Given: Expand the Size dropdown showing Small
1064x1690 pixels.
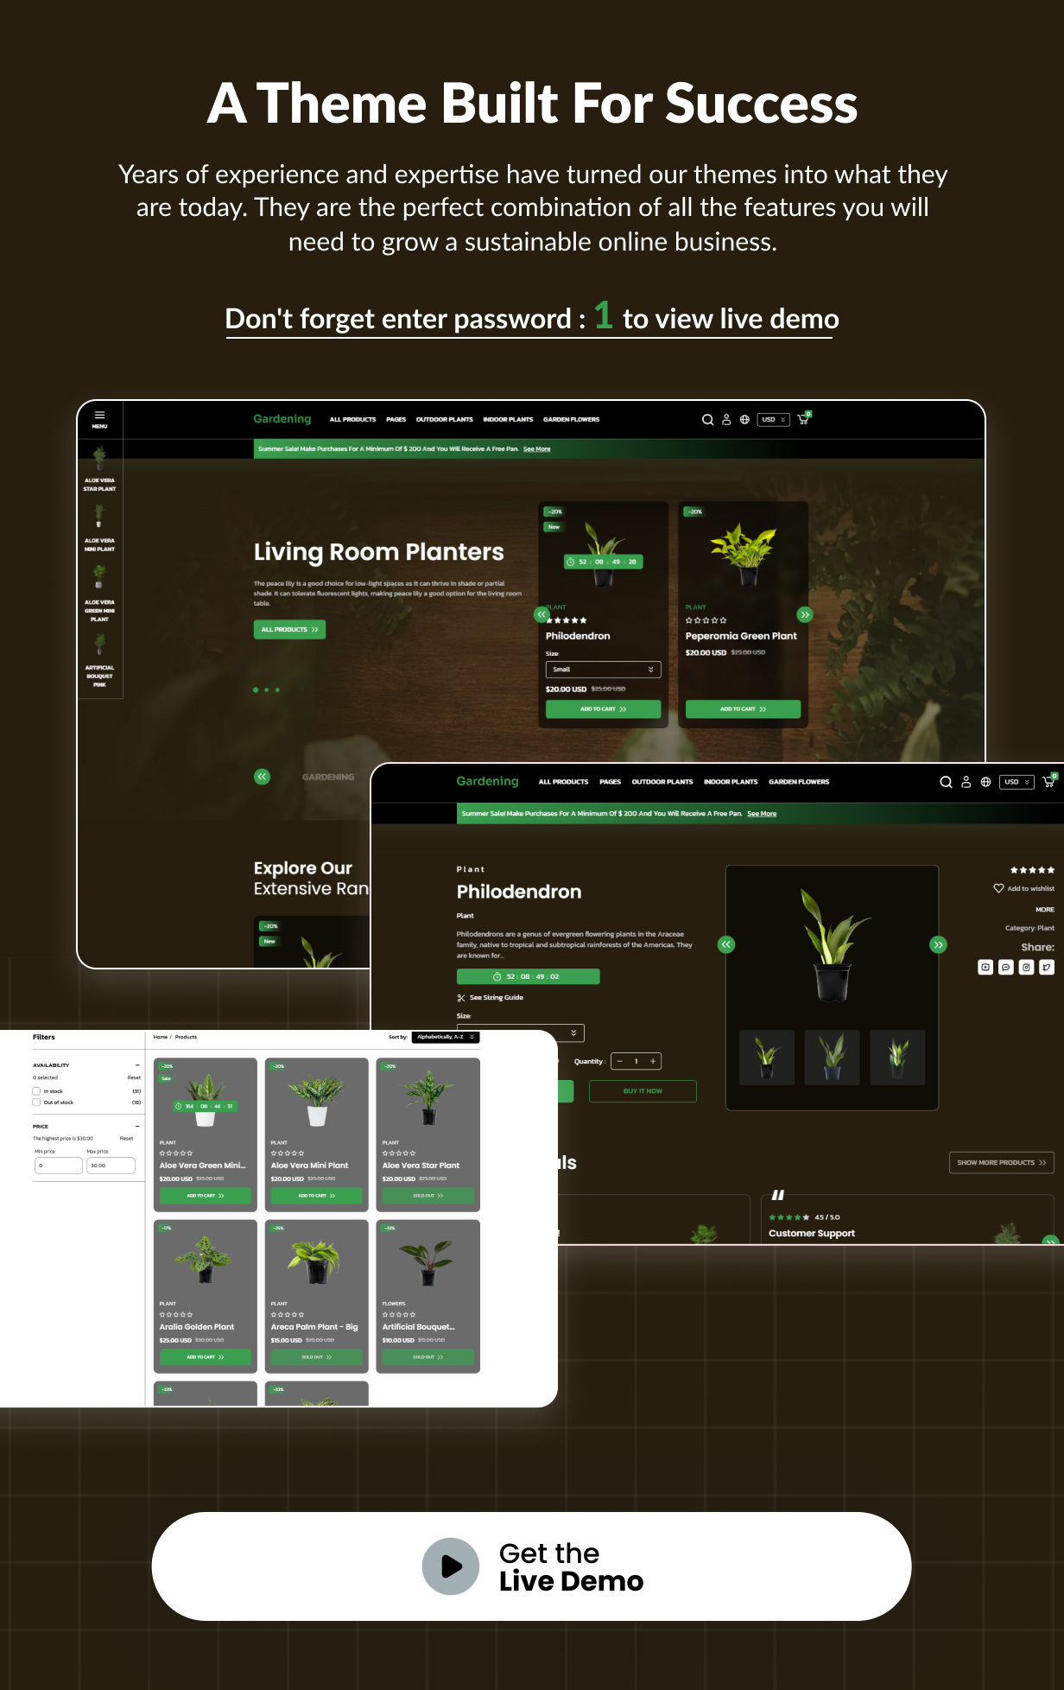Looking at the screenshot, I should click(603, 670).
